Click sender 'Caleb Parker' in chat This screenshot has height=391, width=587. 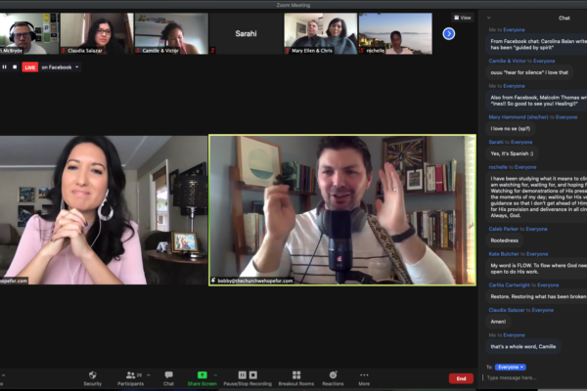tap(503, 229)
